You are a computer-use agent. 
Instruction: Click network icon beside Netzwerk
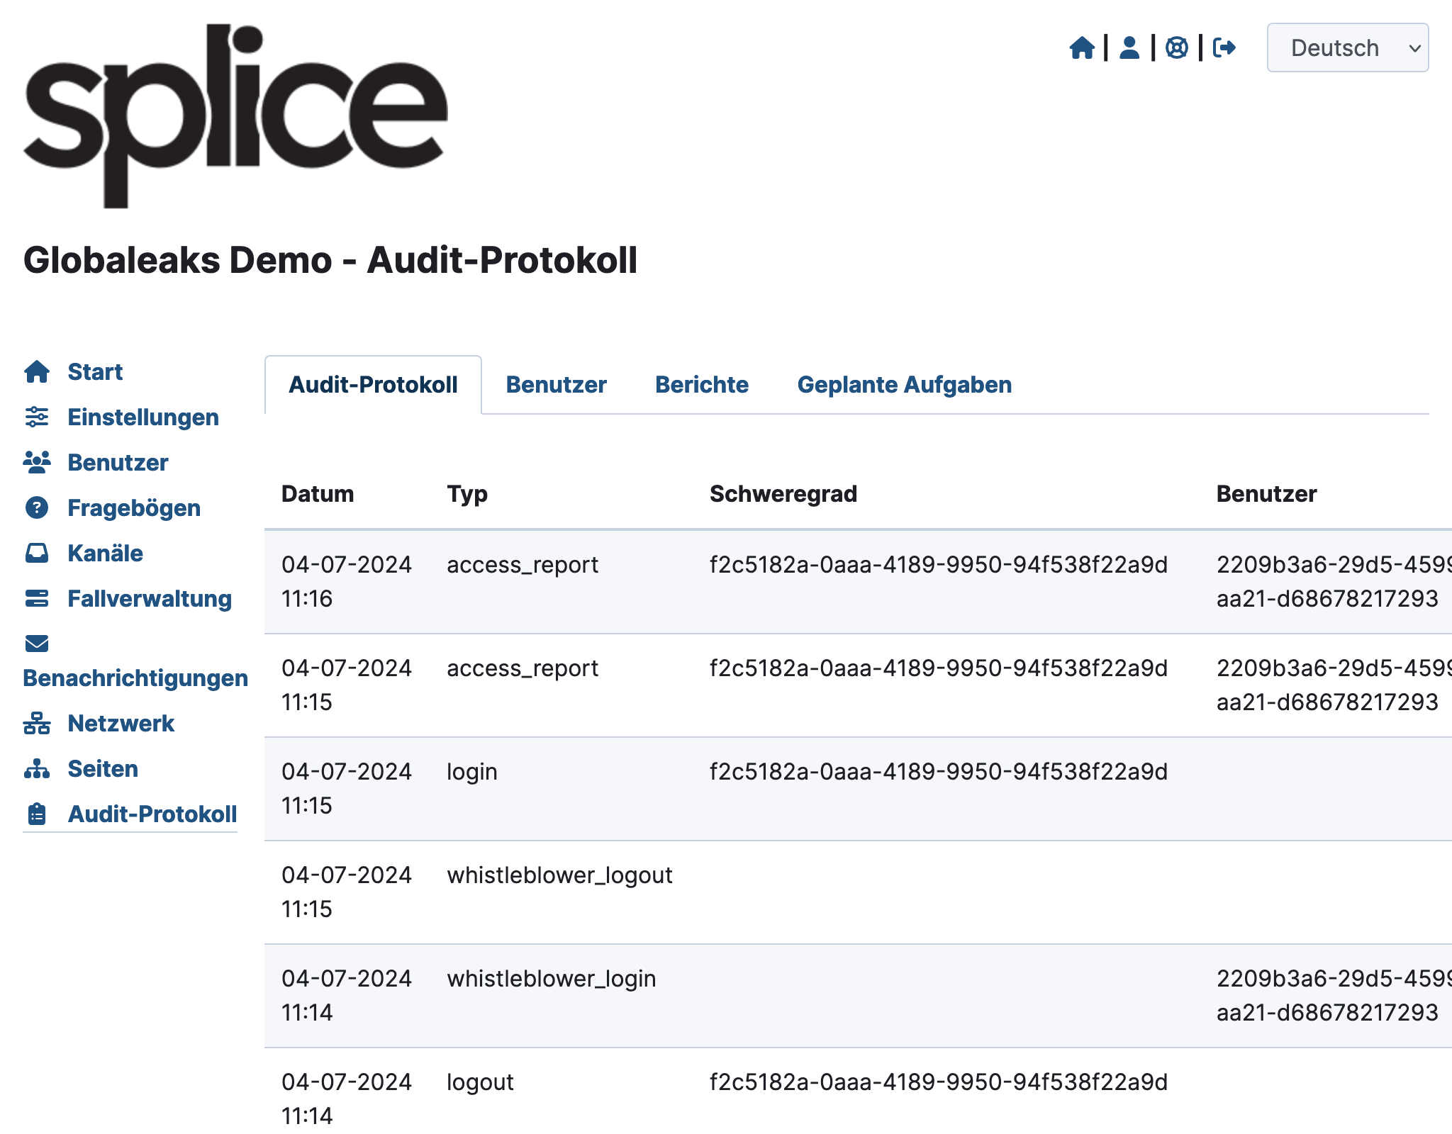coord(37,723)
